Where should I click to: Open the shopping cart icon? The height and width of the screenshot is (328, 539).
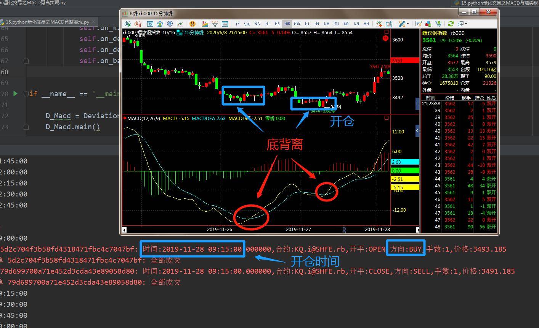438,24
